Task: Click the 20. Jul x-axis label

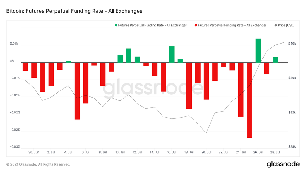Action: click(x=206, y=152)
